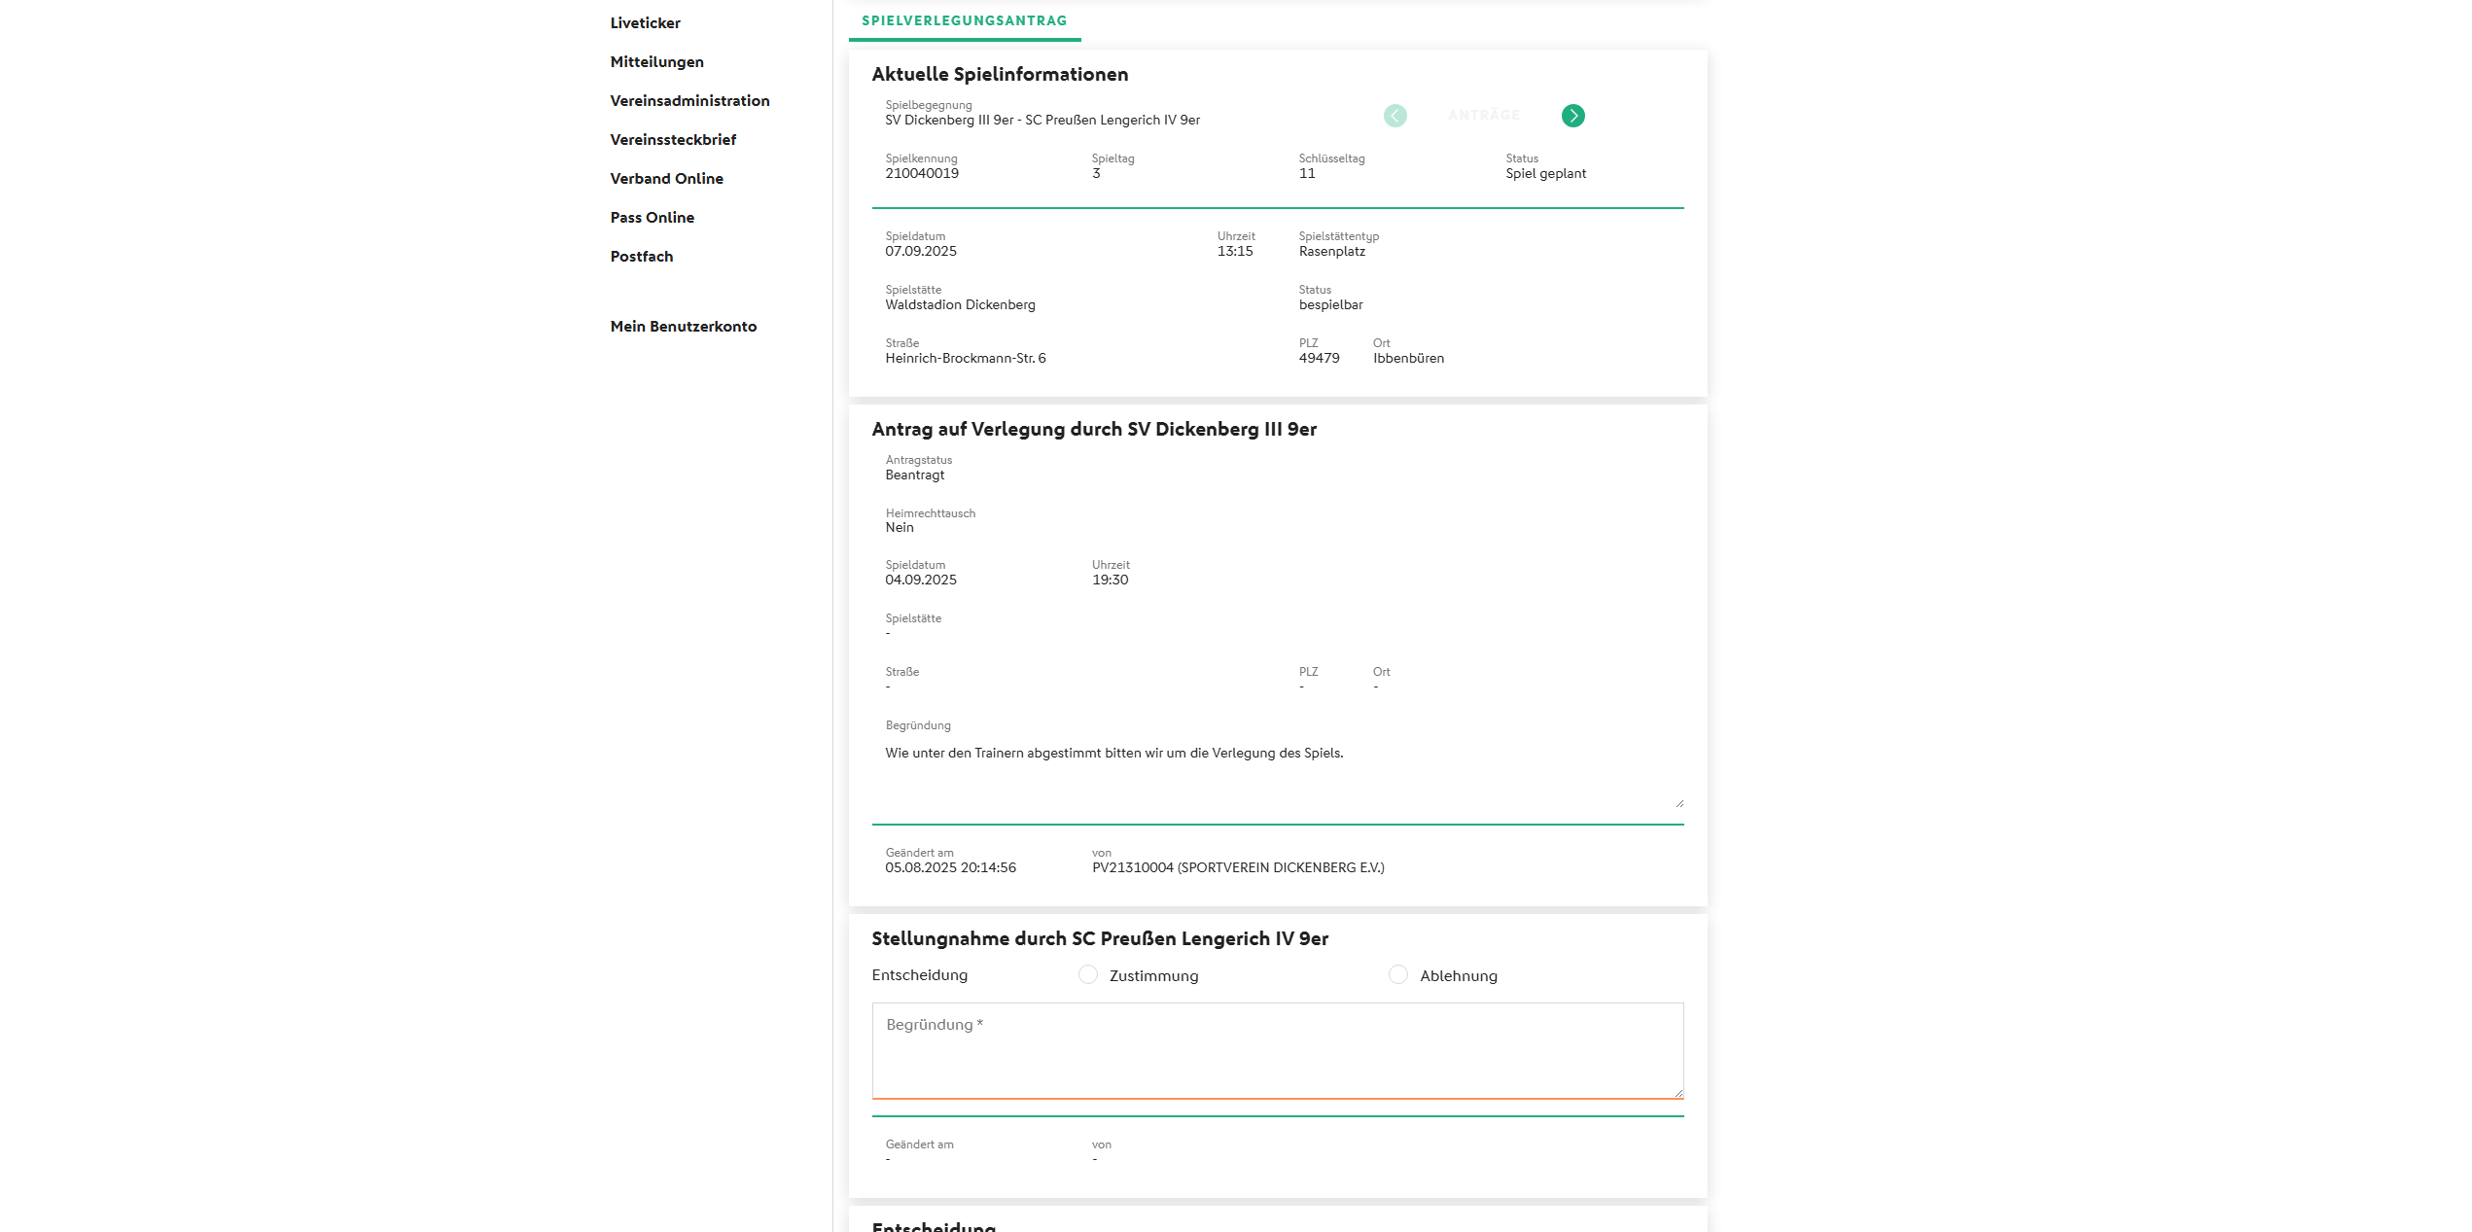Open the Postfach link
This screenshot has height=1232, width=2472.
coord(641,257)
